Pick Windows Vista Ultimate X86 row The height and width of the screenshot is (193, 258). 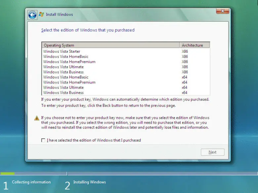(63, 67)
